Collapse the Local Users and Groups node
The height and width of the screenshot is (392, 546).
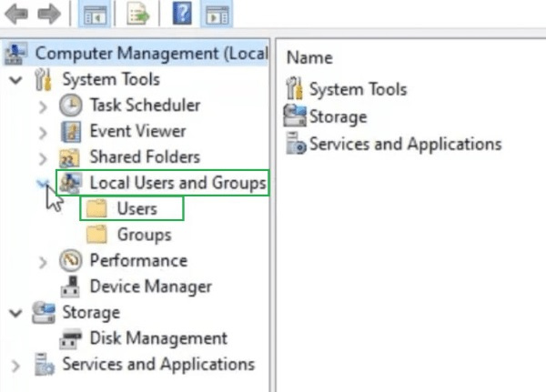click(43, 183)
